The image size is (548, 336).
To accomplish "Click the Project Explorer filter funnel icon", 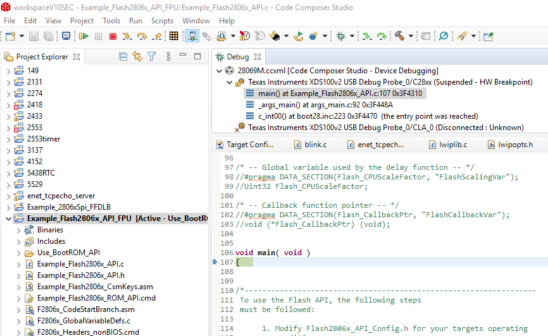I will (x=152, y=56).
